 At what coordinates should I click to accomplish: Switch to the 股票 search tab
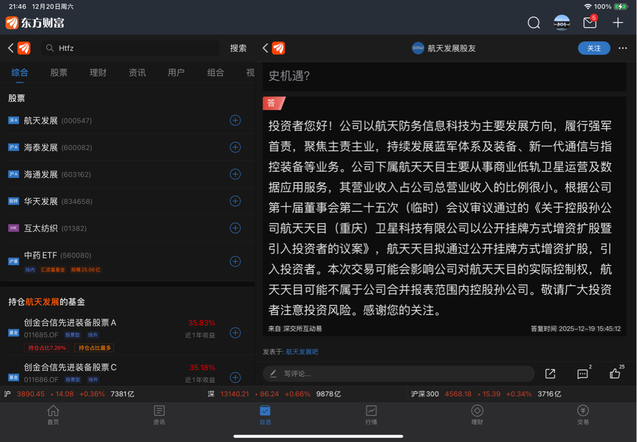point(59,73)
